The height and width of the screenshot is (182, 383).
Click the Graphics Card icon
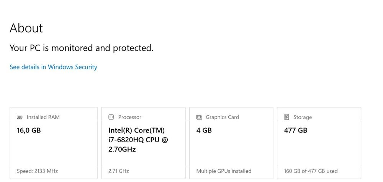(199, 117)
